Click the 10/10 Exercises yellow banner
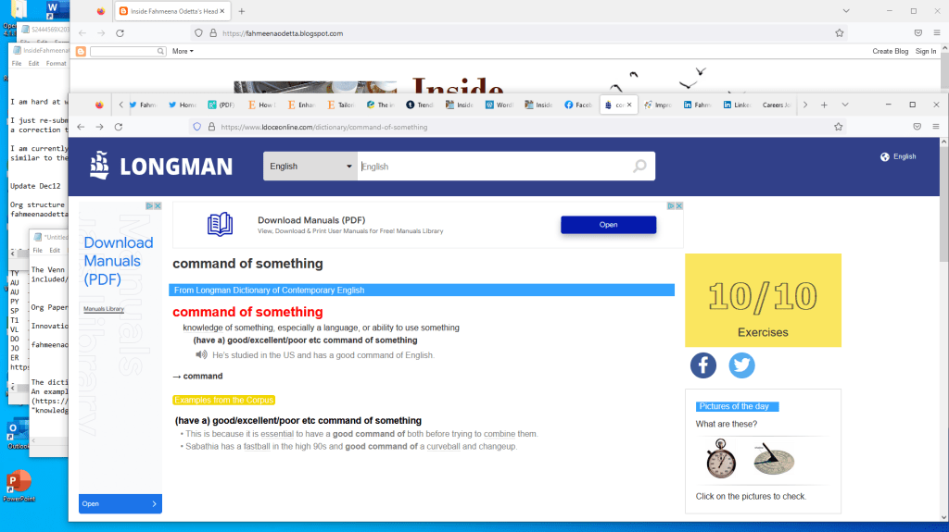This screenshot has height=532, width=949. point(763,301)
